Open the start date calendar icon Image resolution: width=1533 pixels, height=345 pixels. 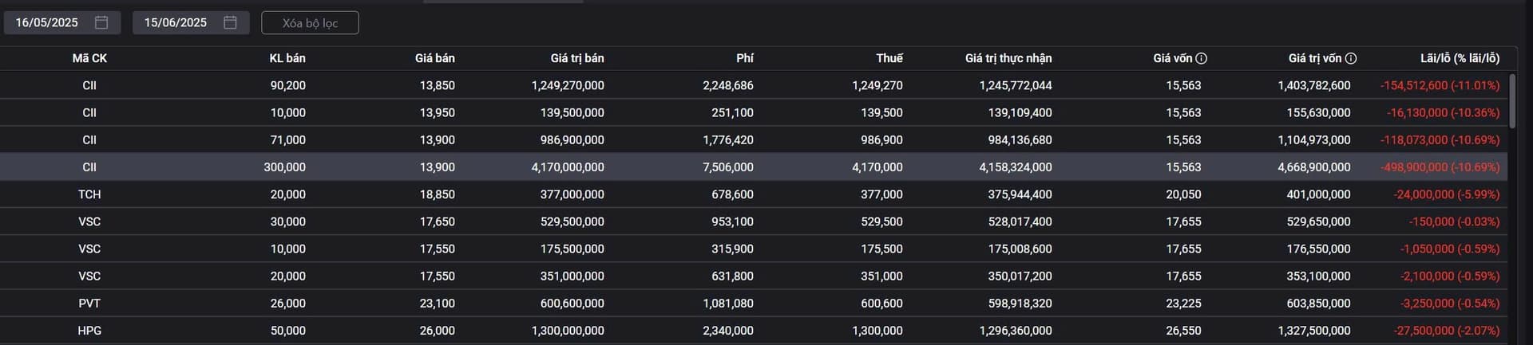[x=101, y=22]
